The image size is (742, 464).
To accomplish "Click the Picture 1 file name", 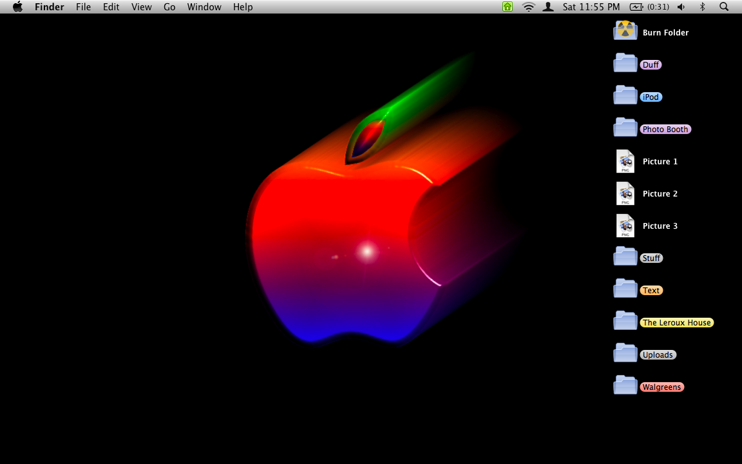I will [x=660, y=162].
